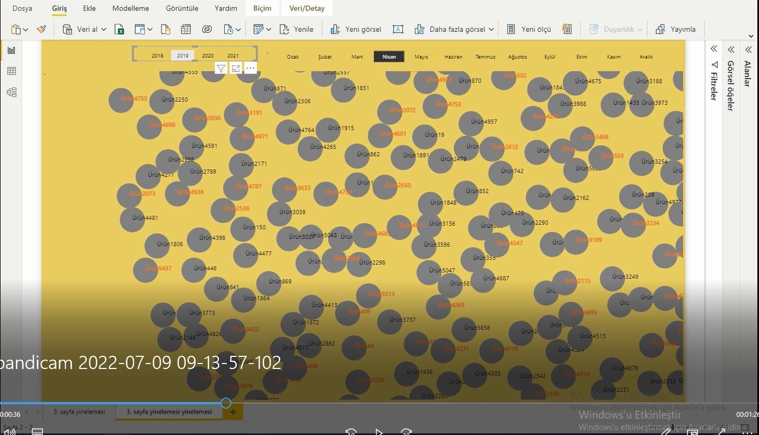Select Ocak in month slicer

tap(292, 57)
